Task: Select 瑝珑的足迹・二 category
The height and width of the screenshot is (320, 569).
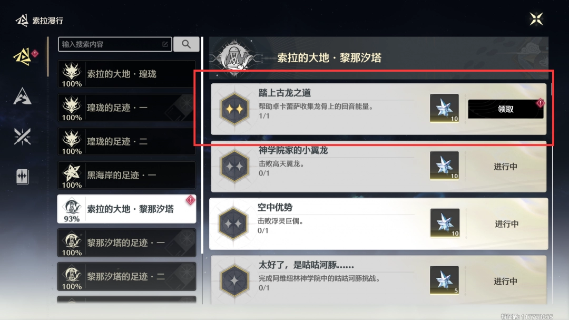Action: coord(126,141)
